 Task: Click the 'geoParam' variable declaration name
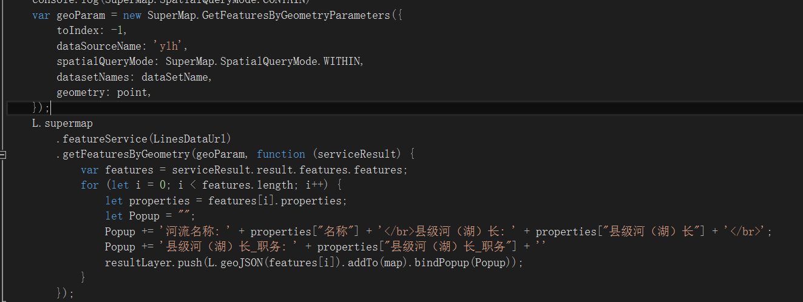click(x=81, y=15)
